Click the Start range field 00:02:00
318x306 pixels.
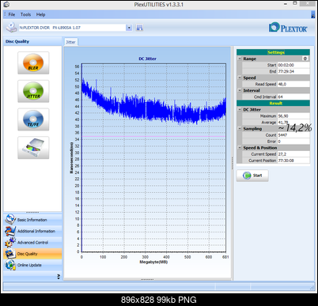(x=293, y=65)
